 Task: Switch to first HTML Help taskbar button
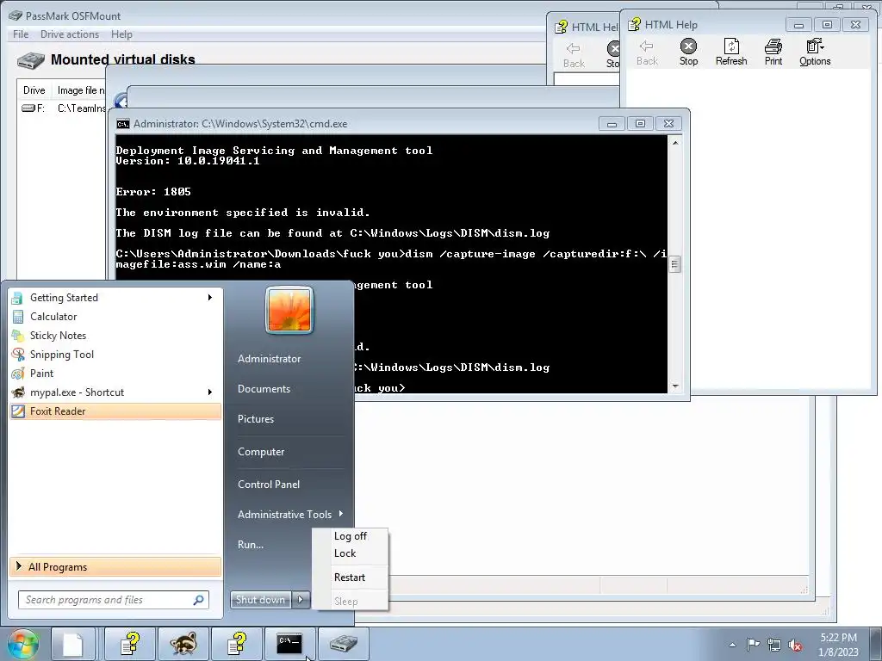pyautogui.click(x=130, y=644)
